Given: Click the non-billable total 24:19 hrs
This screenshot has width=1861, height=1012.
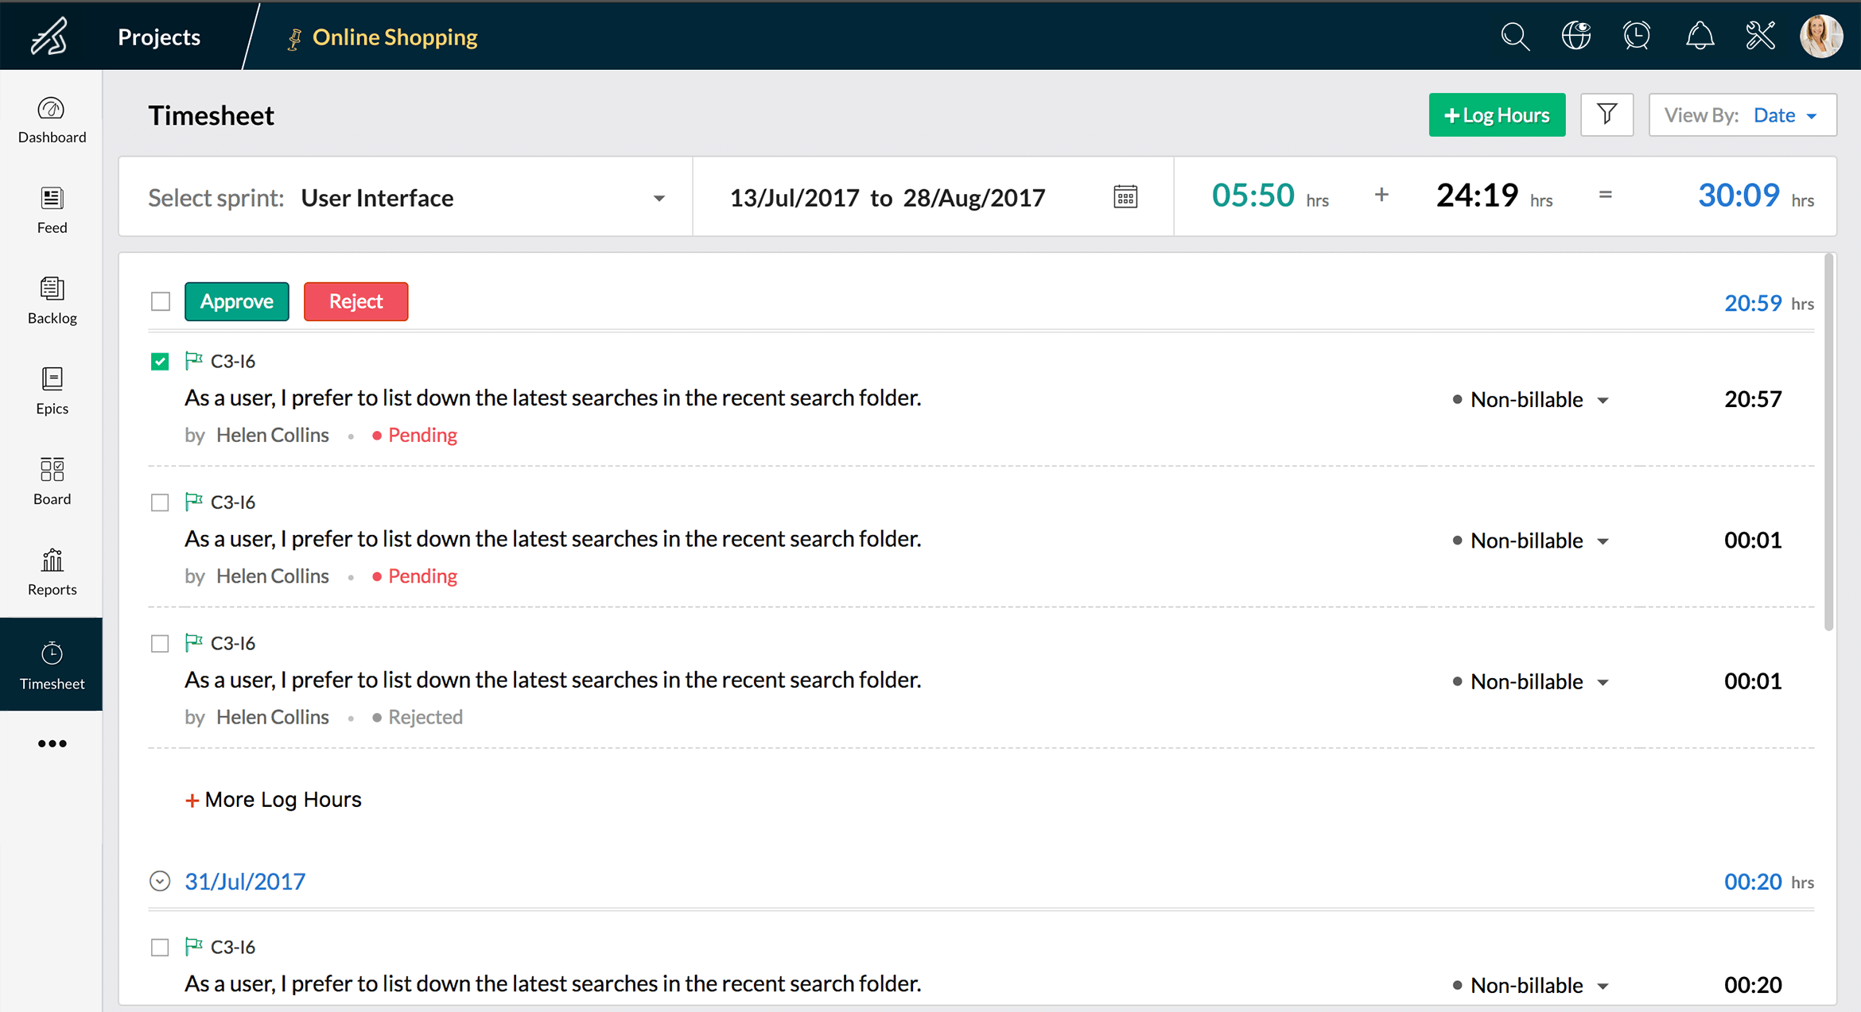Looking at the screenshot, I should [x=1494, y=196].
